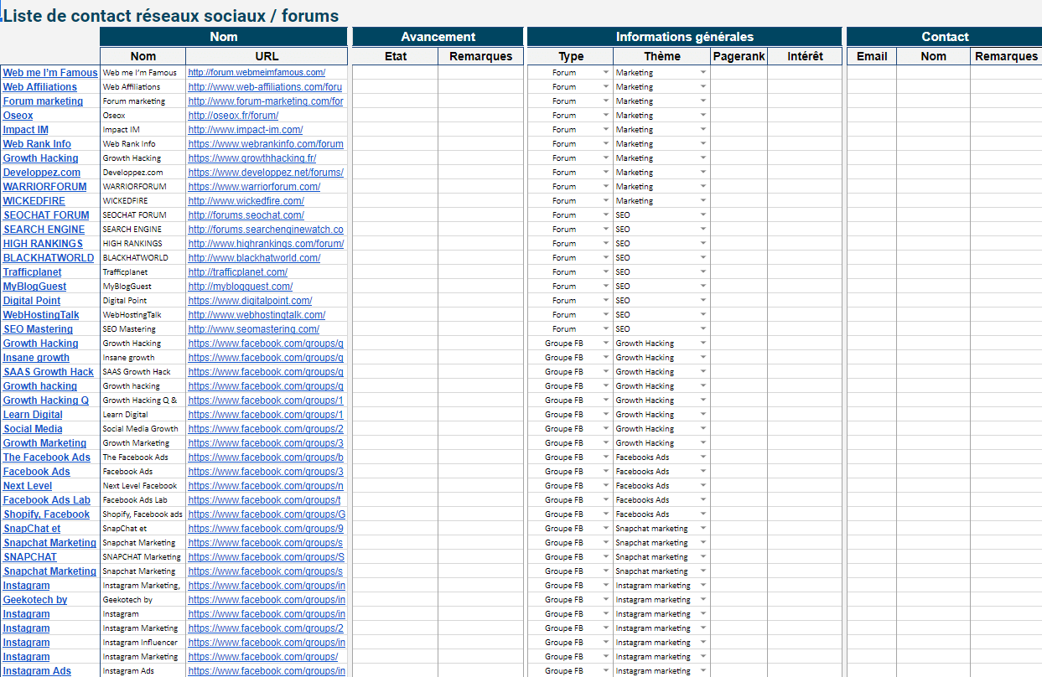Click the Instagram Ads name link

(37, 671)
